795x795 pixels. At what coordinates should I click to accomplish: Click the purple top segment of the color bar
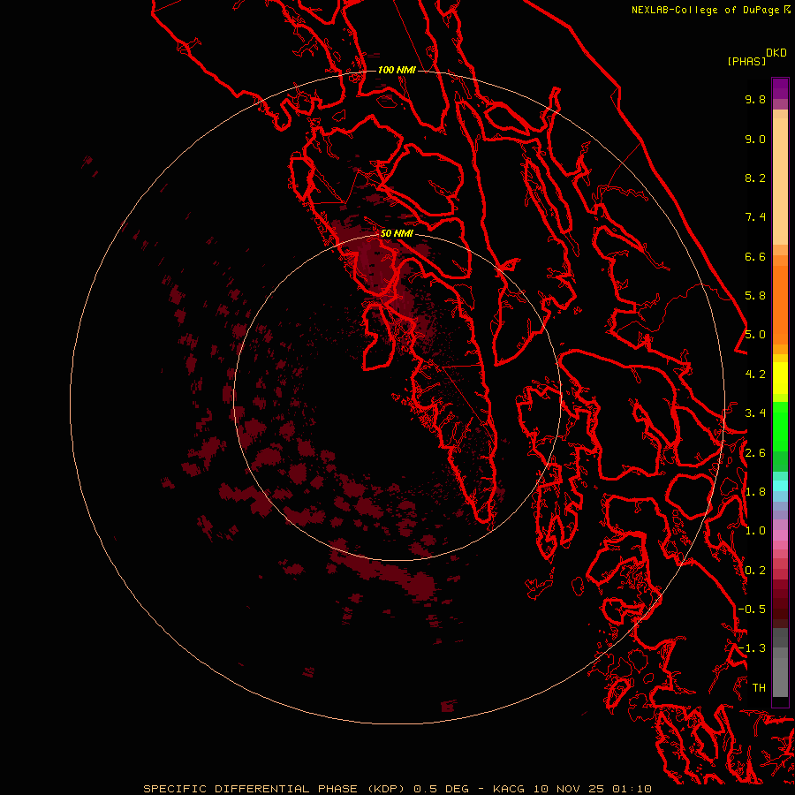pos(780,88)
